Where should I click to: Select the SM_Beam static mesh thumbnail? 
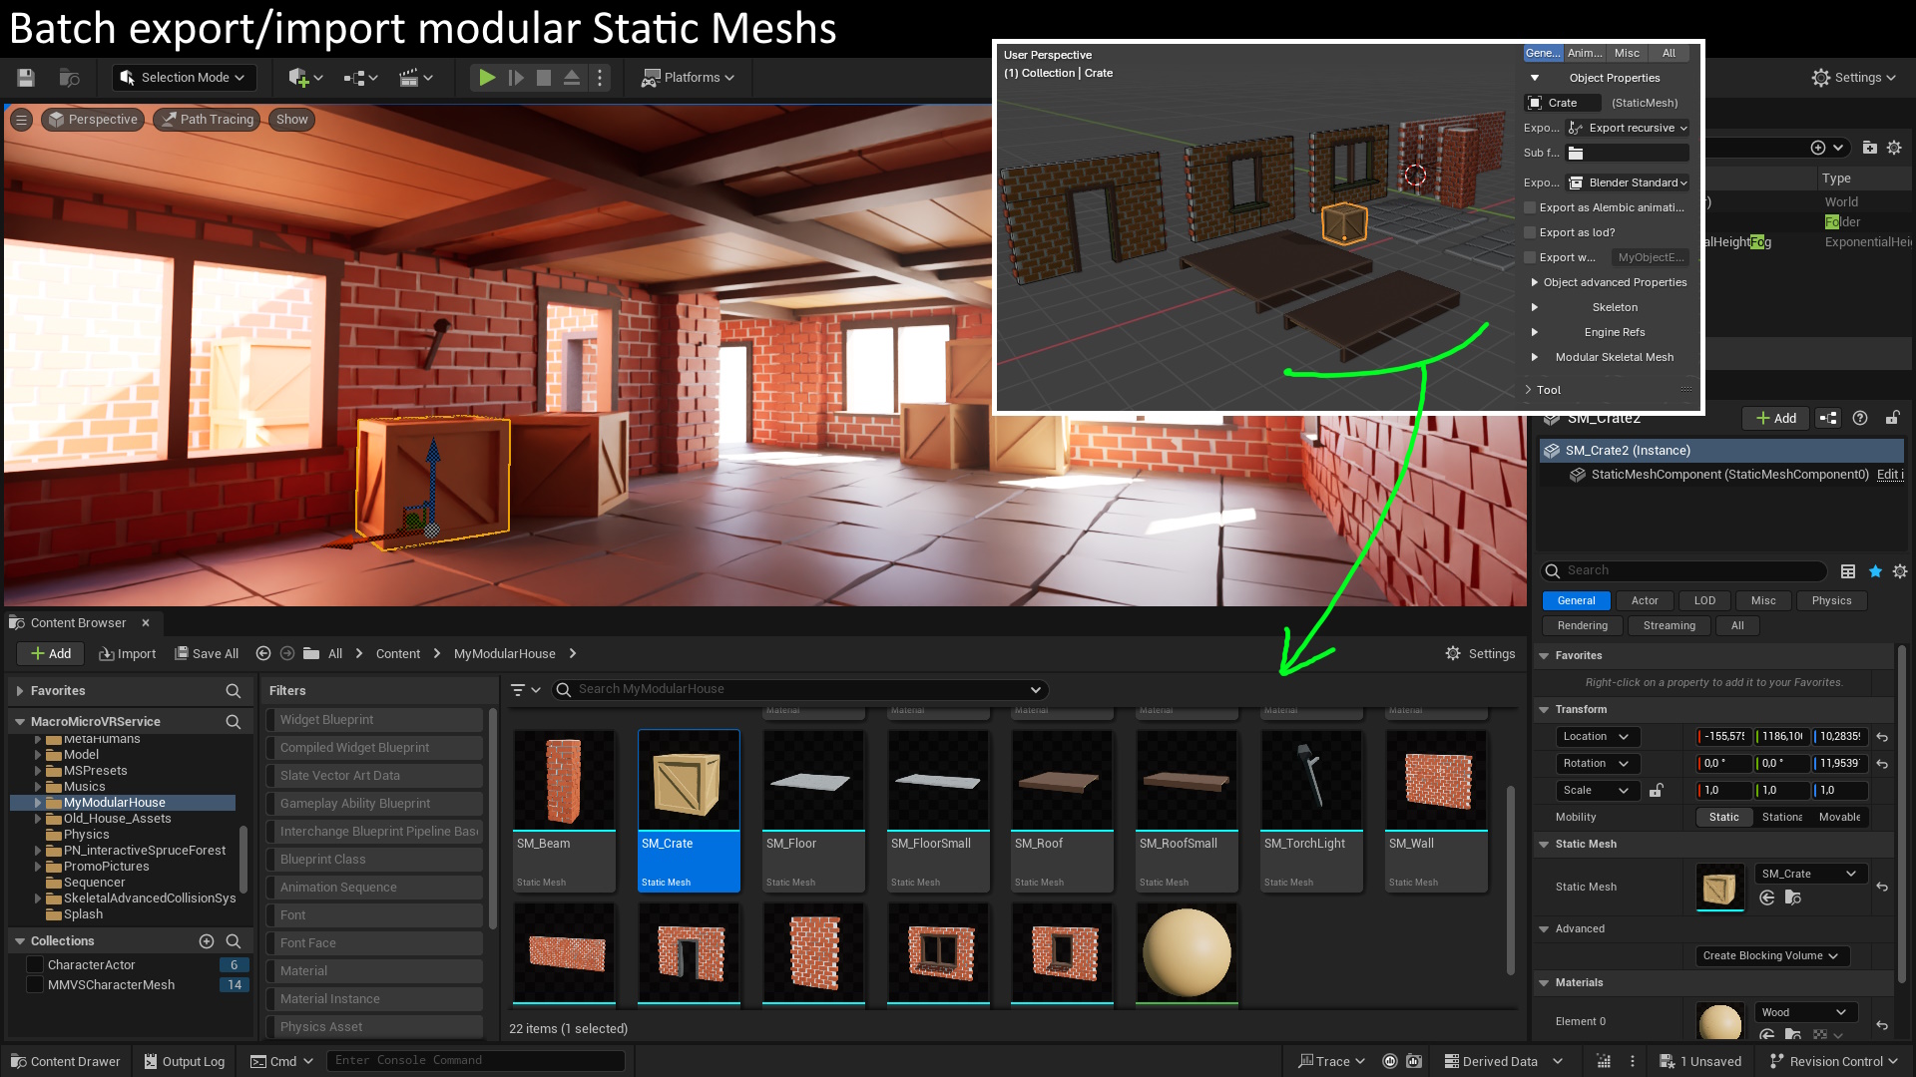click(564, 781)
